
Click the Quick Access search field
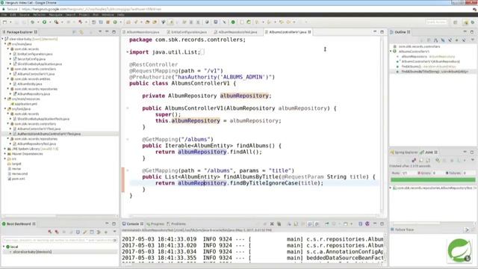437,22
